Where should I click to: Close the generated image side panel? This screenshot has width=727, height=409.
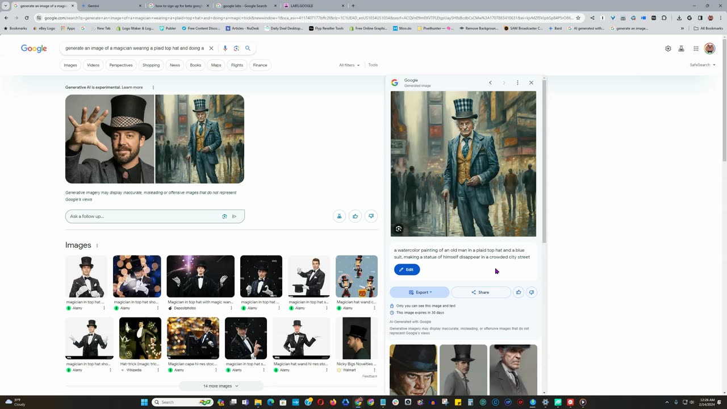tap(531, 83)
